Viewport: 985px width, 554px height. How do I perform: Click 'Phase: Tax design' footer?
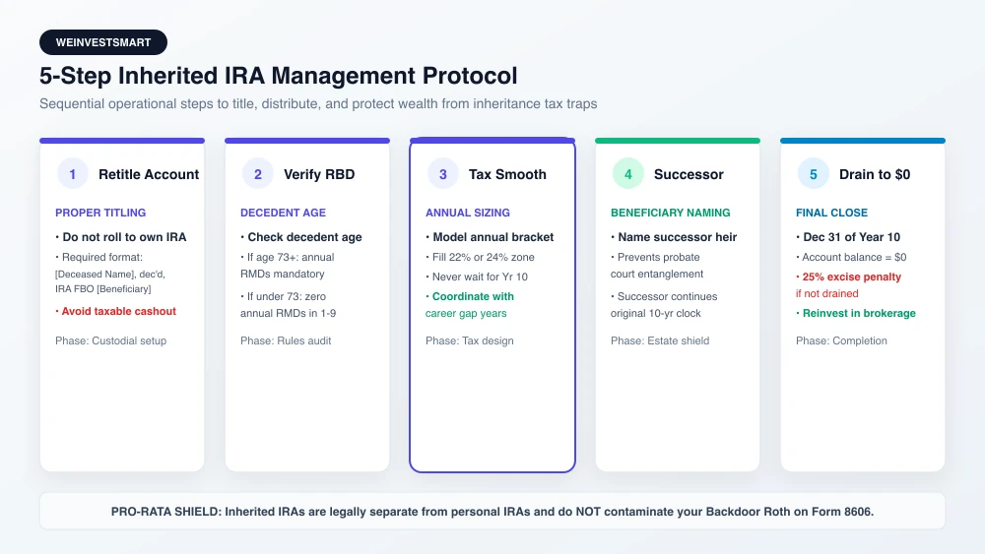click(x=469, y=340)
